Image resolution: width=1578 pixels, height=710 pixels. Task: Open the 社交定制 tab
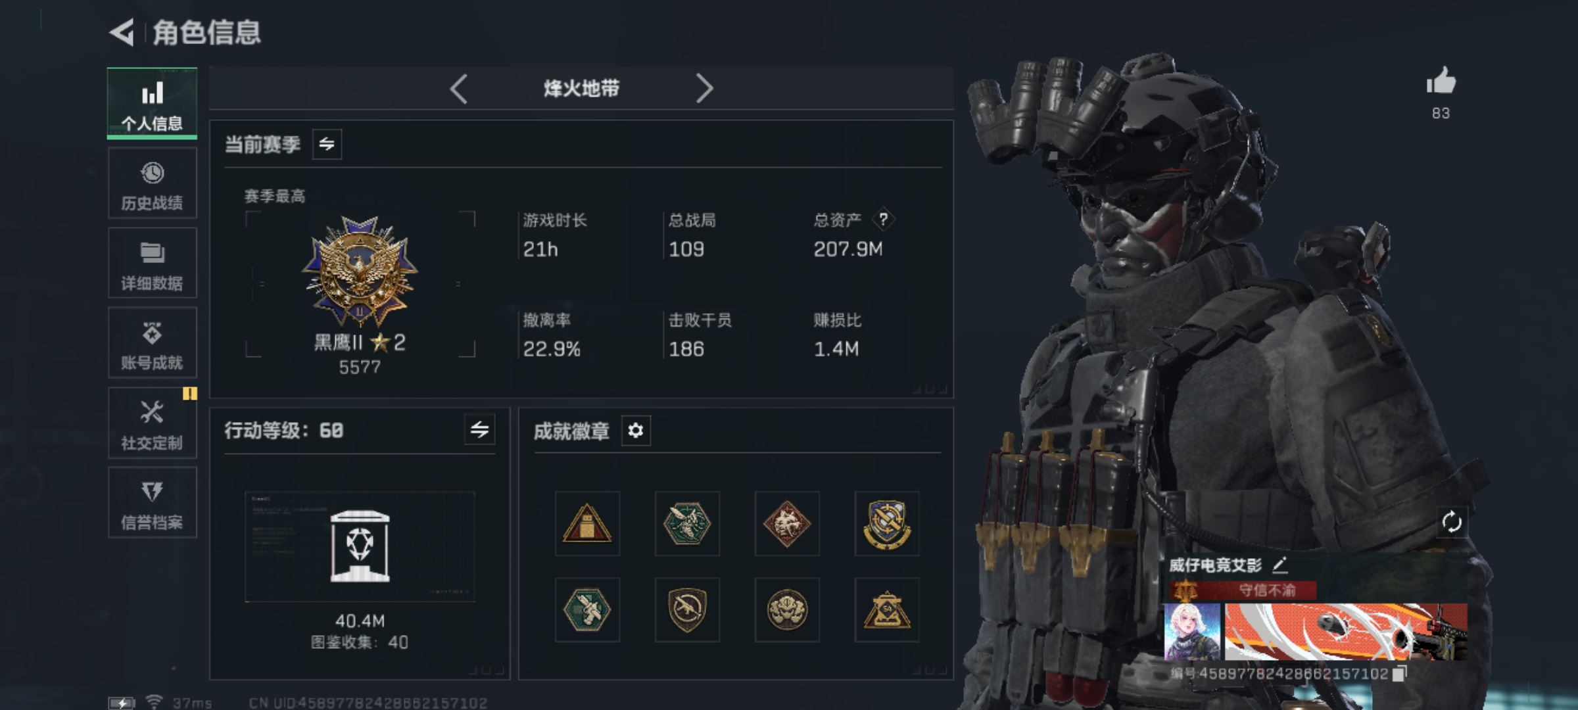pos(152,423)
